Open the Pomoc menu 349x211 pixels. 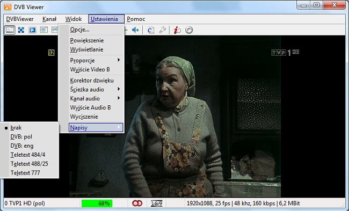pyautogui.click(x=136, y=19)
